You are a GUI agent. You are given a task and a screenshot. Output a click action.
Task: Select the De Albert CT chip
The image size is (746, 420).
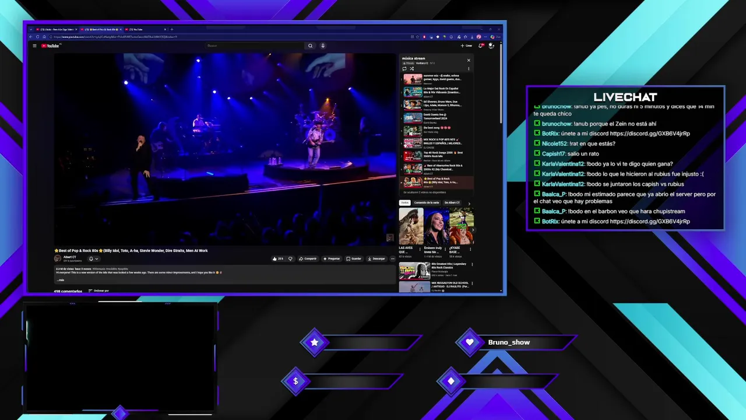point(452,202)
